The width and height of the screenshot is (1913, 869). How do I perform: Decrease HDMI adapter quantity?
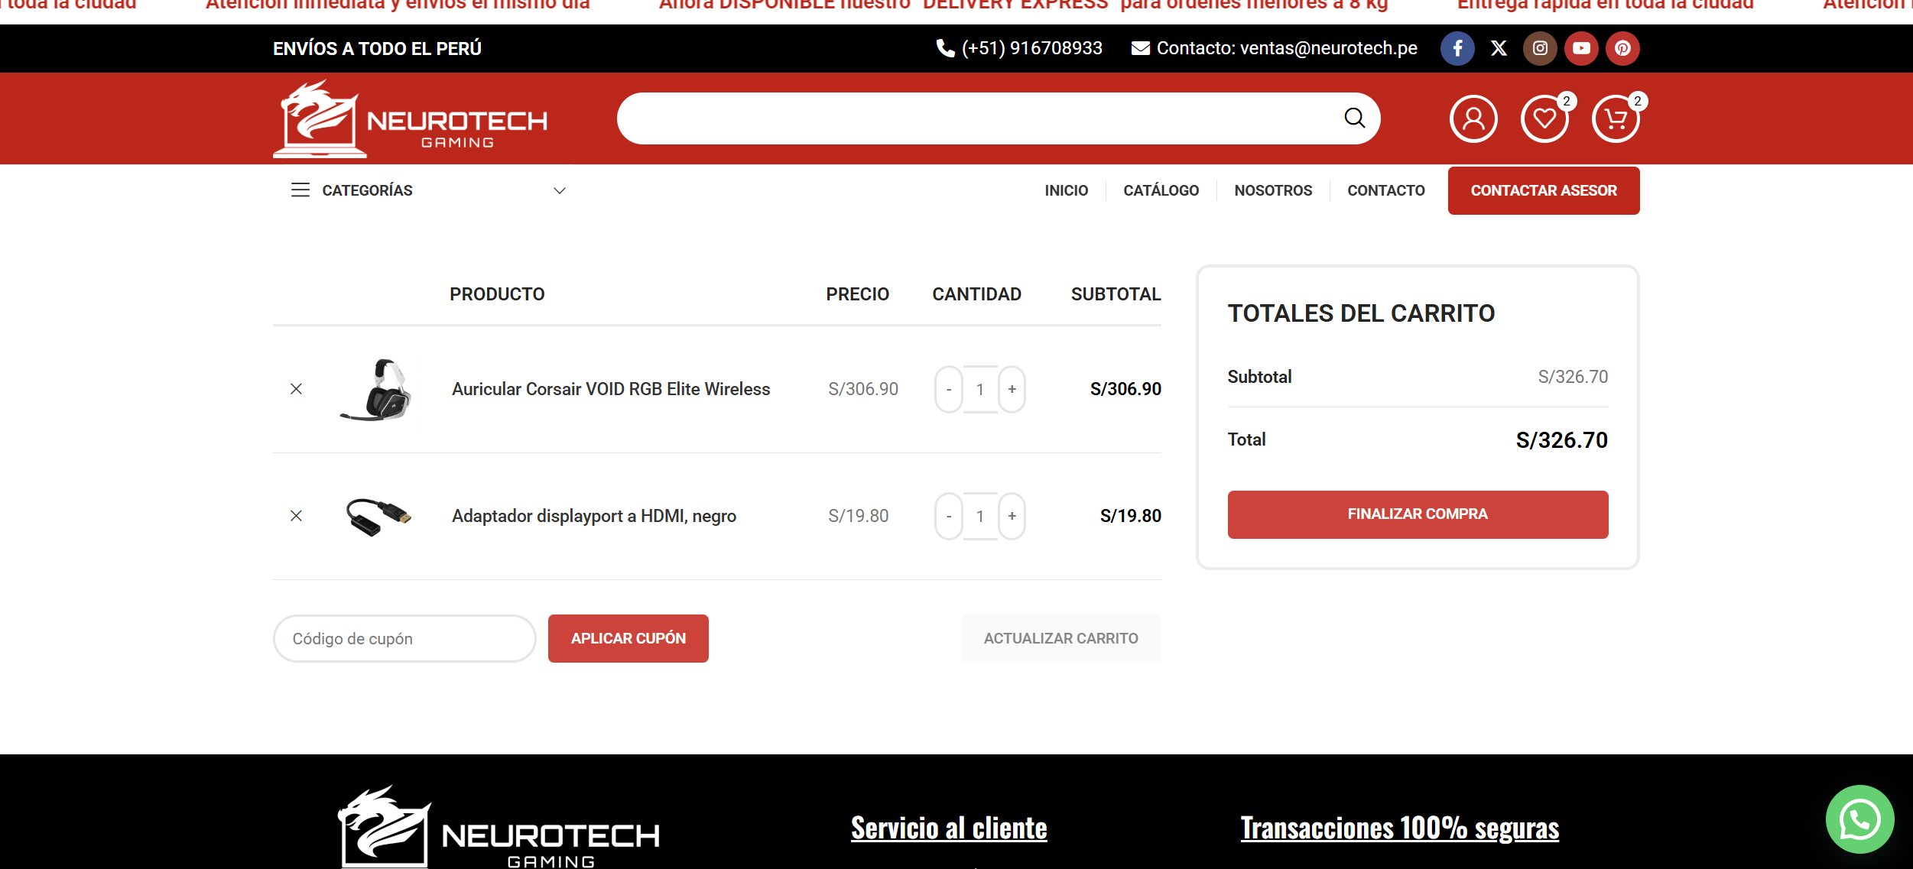[949, 517]
